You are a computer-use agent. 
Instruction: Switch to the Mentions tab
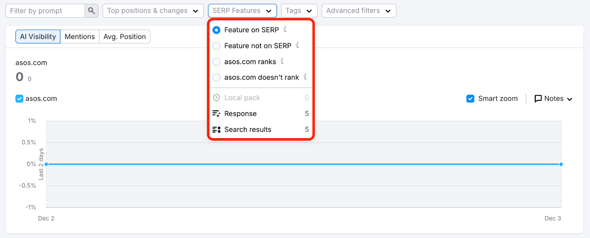[80, 36]
